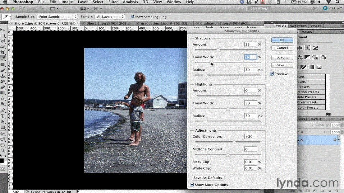Add a Photo Filter adjustment
The width and height of the screenshot is (344, 193).
315,57
